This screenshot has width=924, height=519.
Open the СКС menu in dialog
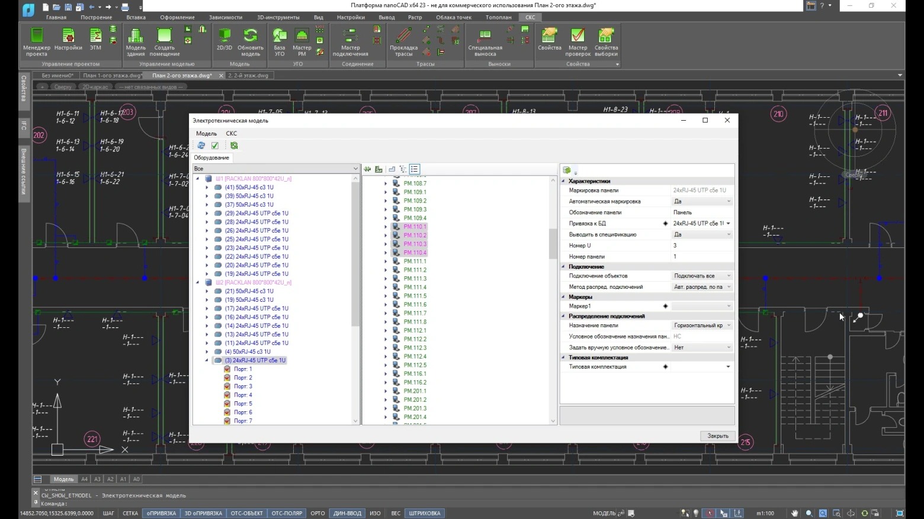click(x=231, y=134)
